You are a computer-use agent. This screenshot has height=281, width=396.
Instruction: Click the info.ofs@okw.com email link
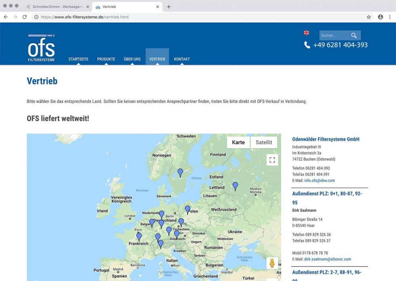[x=319, y=180]
